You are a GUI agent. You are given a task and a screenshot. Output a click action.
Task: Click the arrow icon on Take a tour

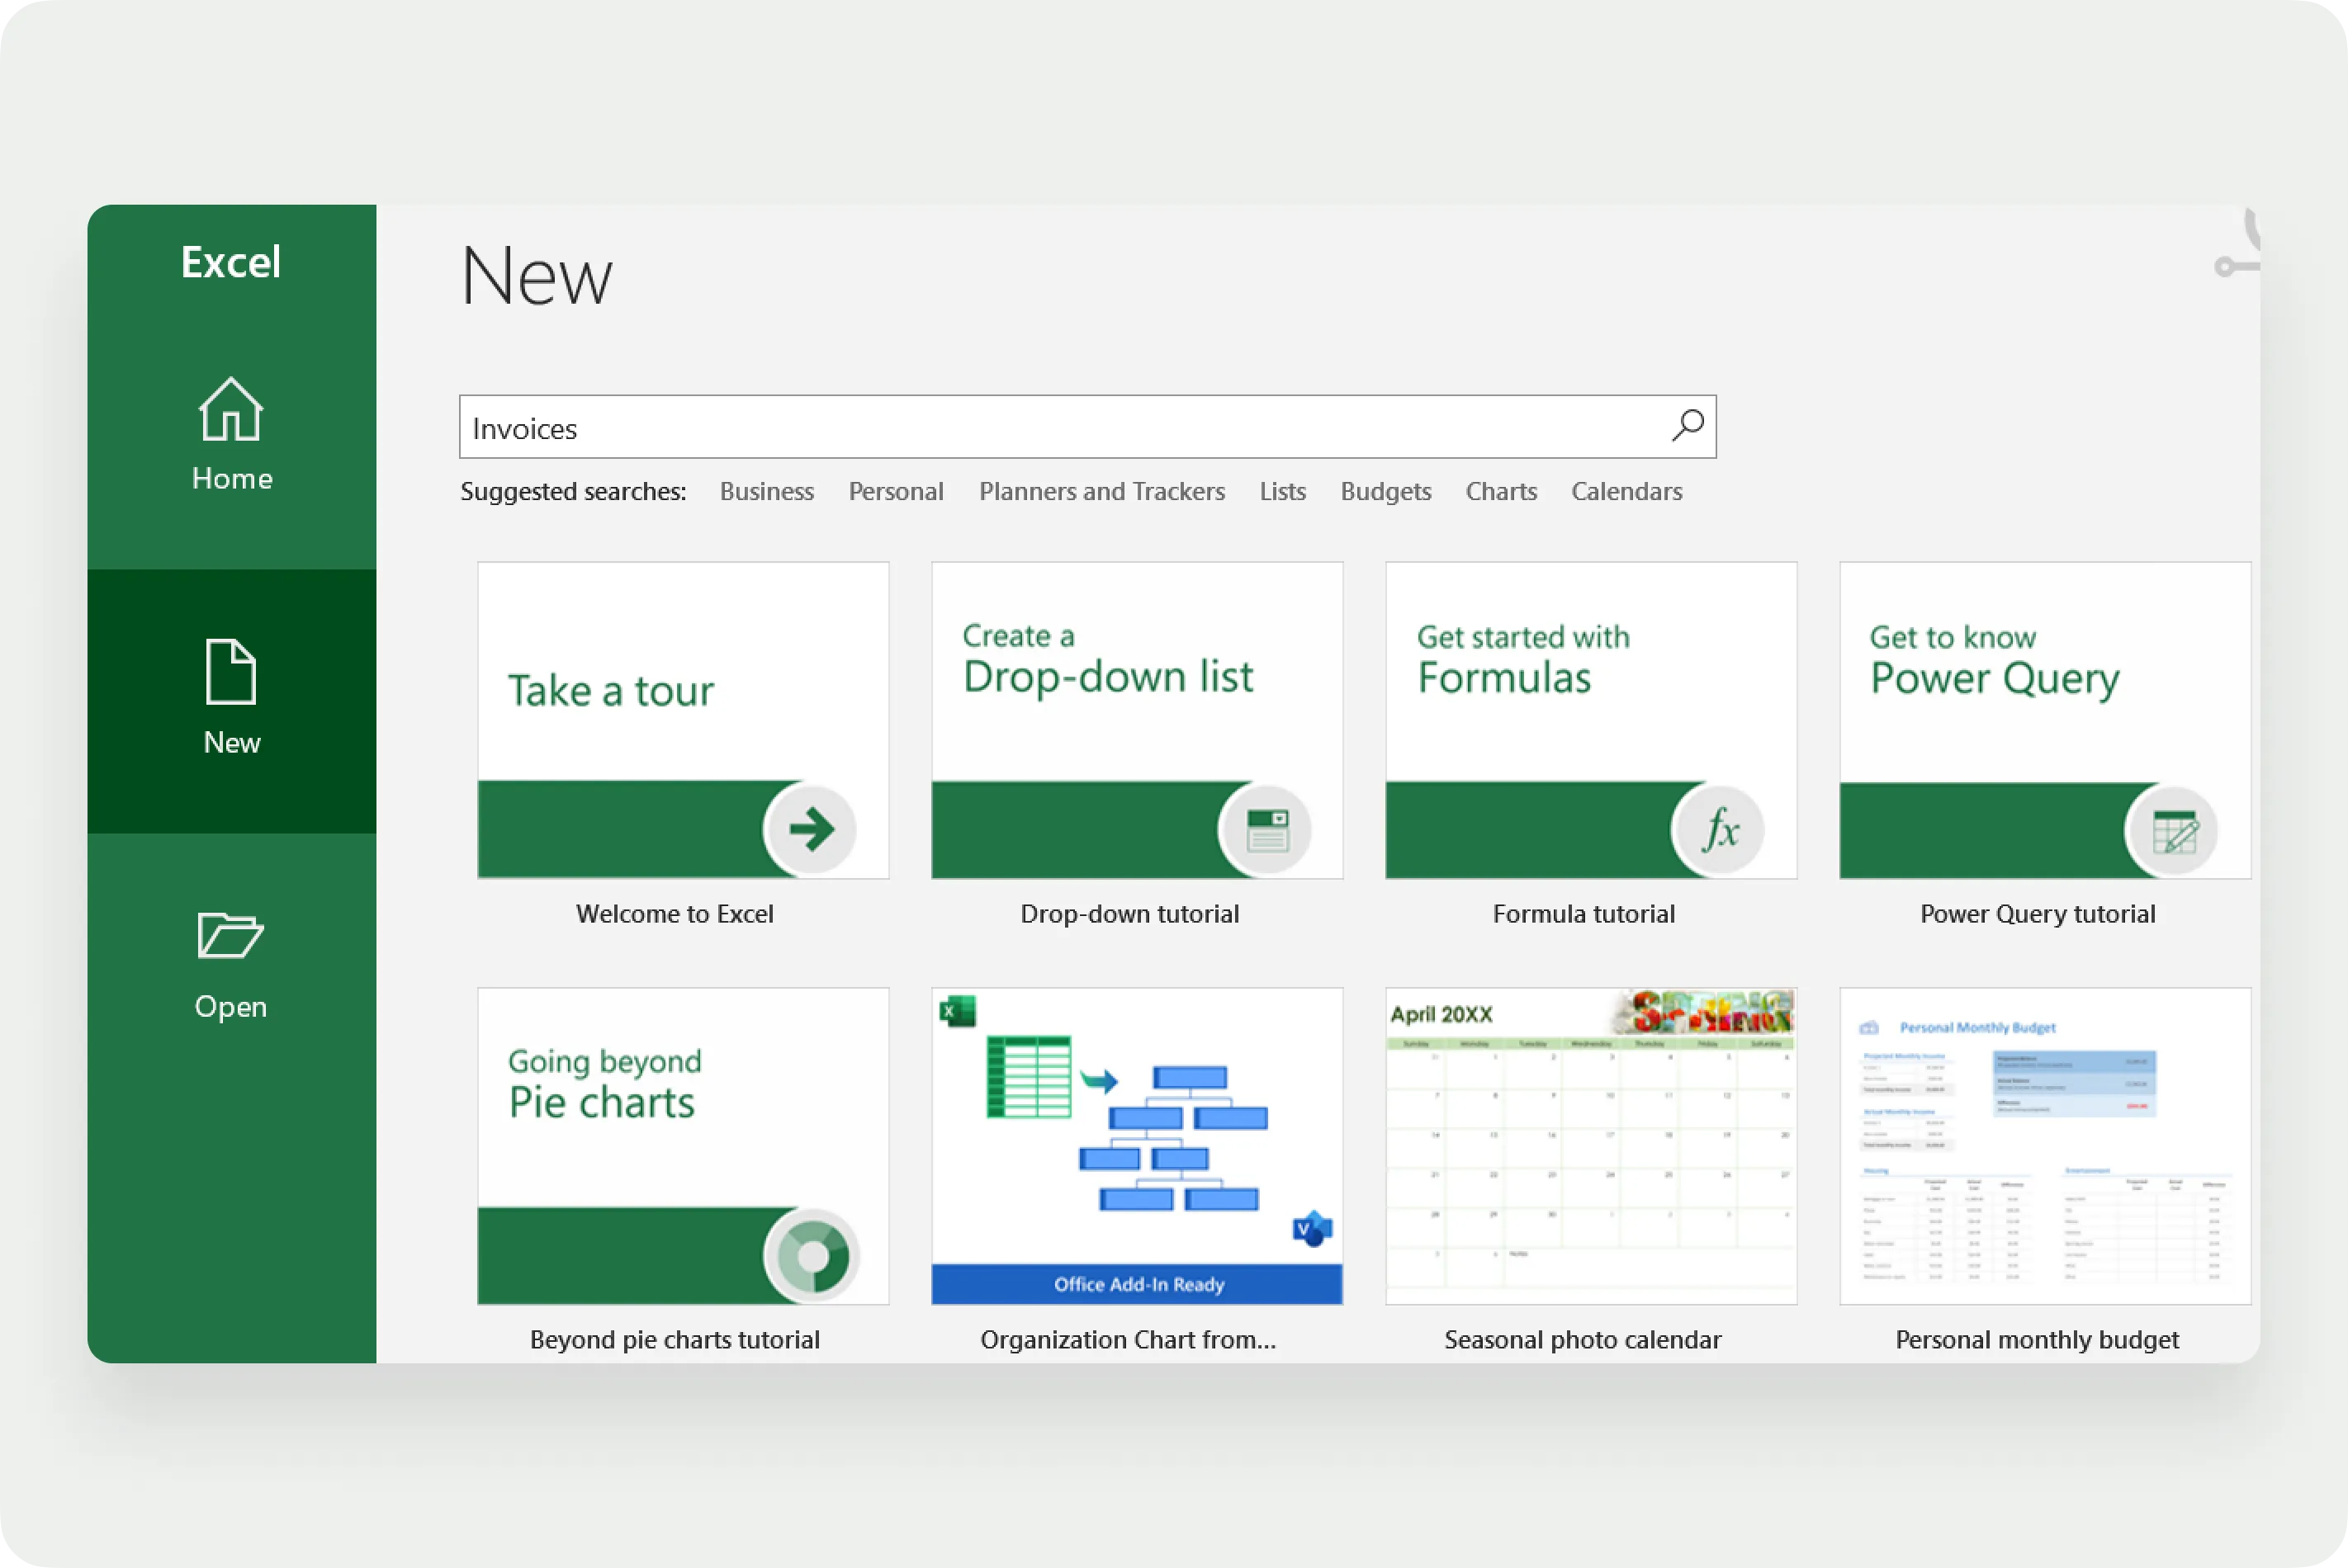(811, 829)
